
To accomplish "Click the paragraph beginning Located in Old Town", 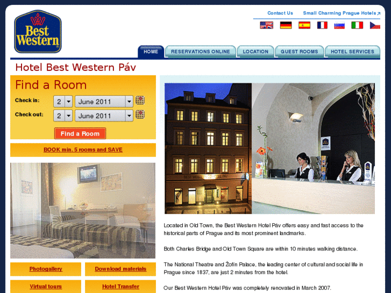I will (x=264, y=229).
